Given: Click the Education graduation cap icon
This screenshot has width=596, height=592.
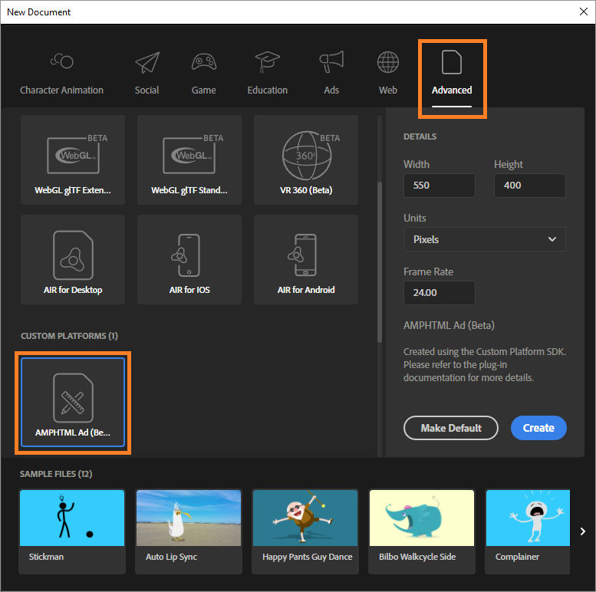Looking at the screenshot, I should [267, 62].
